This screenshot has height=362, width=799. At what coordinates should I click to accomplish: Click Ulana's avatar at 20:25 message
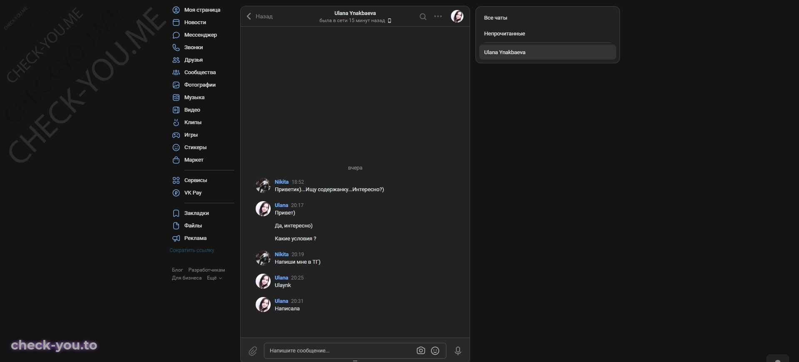[263, 281]
